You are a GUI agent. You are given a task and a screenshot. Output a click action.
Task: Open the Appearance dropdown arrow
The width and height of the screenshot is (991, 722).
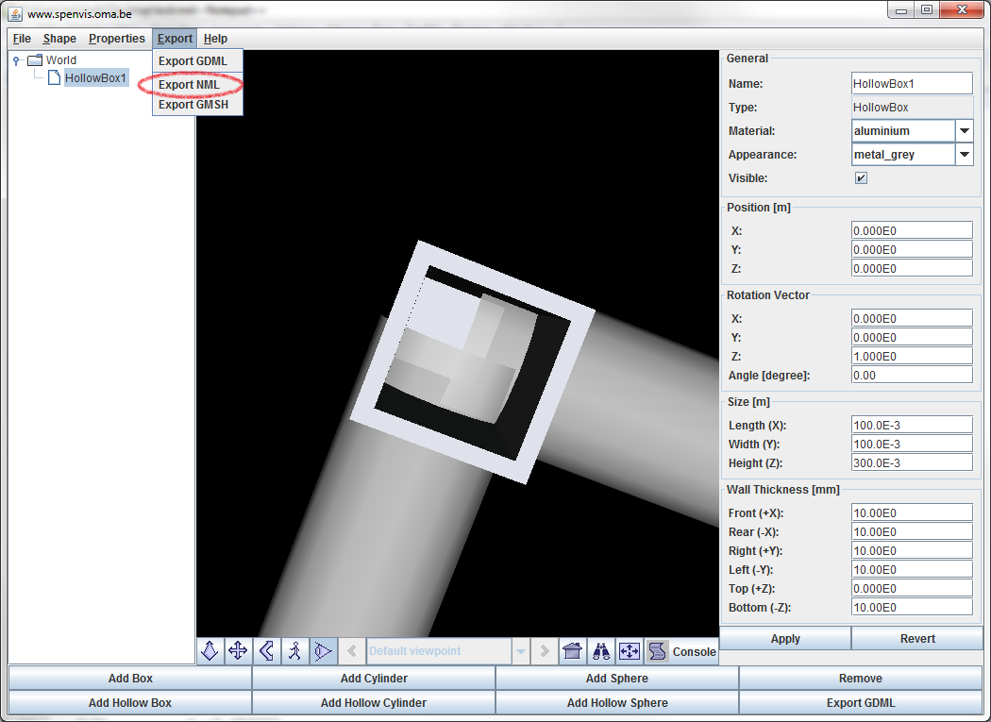click(964, 154)
